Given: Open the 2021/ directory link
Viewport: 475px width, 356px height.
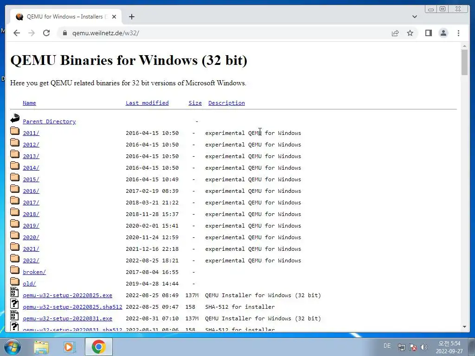Looking at the screenshot, I should coord(31,249).
